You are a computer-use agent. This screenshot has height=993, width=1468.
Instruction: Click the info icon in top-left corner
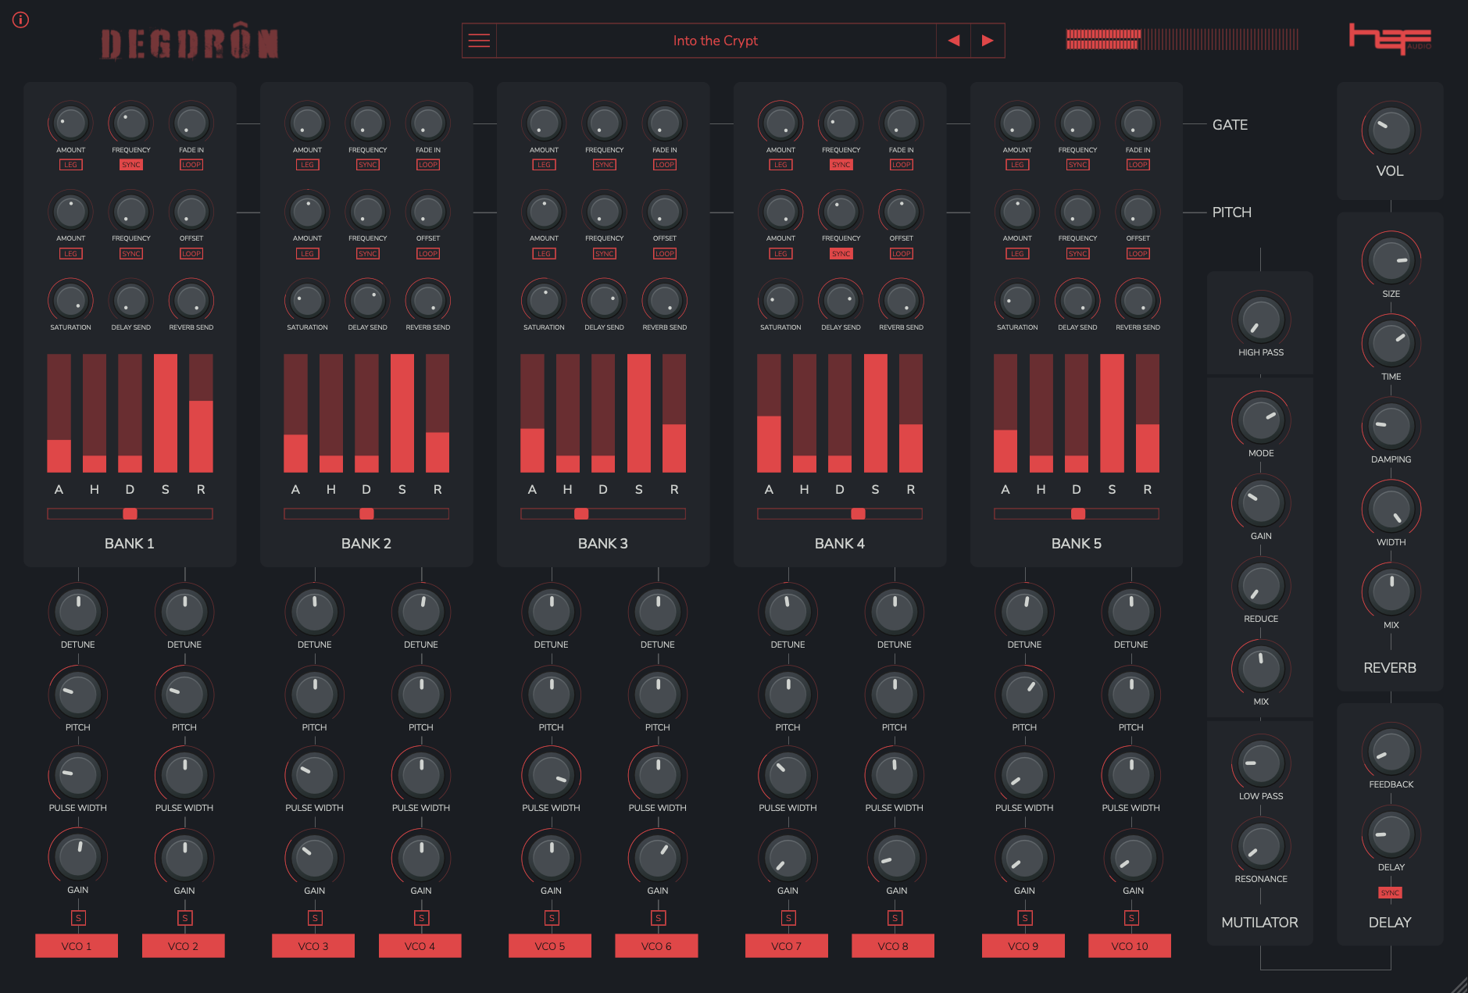(x=21, y=20)
